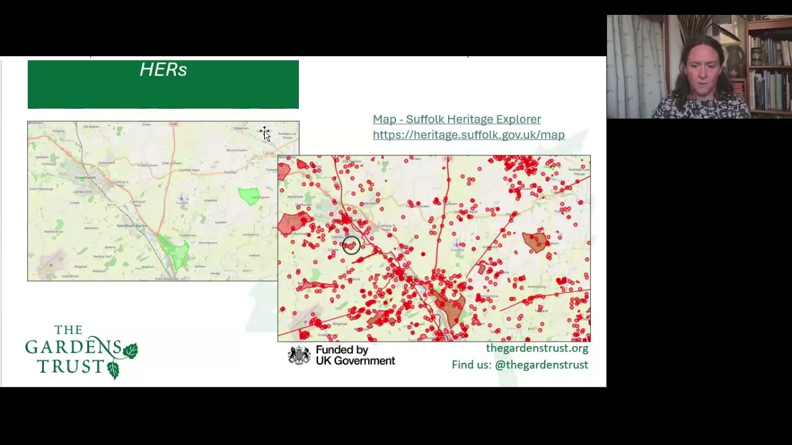Click the large green park polygon below Needham Market

point(174,251)
